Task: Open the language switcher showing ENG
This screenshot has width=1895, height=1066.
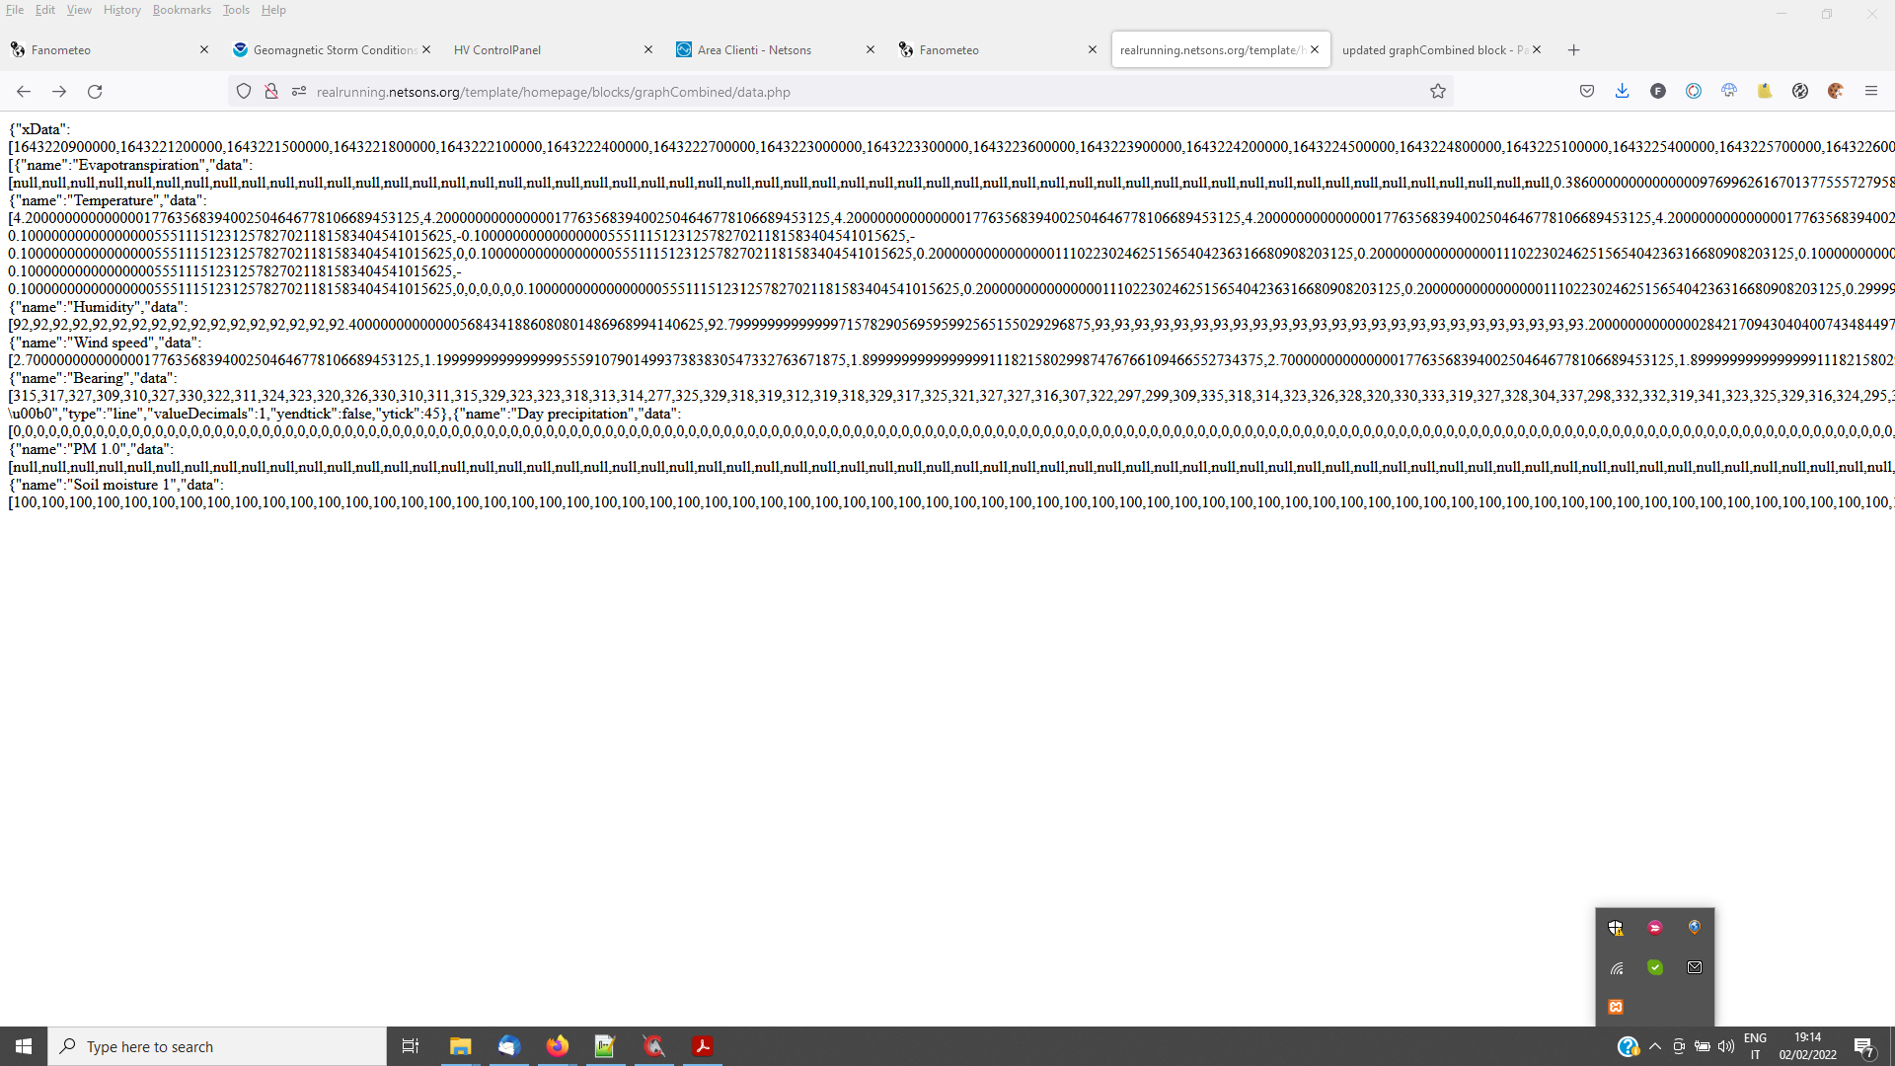Action: (1756, 1045)
